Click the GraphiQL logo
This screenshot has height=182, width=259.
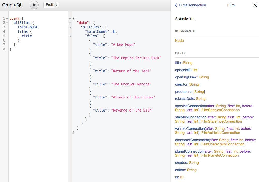point(12,5)
